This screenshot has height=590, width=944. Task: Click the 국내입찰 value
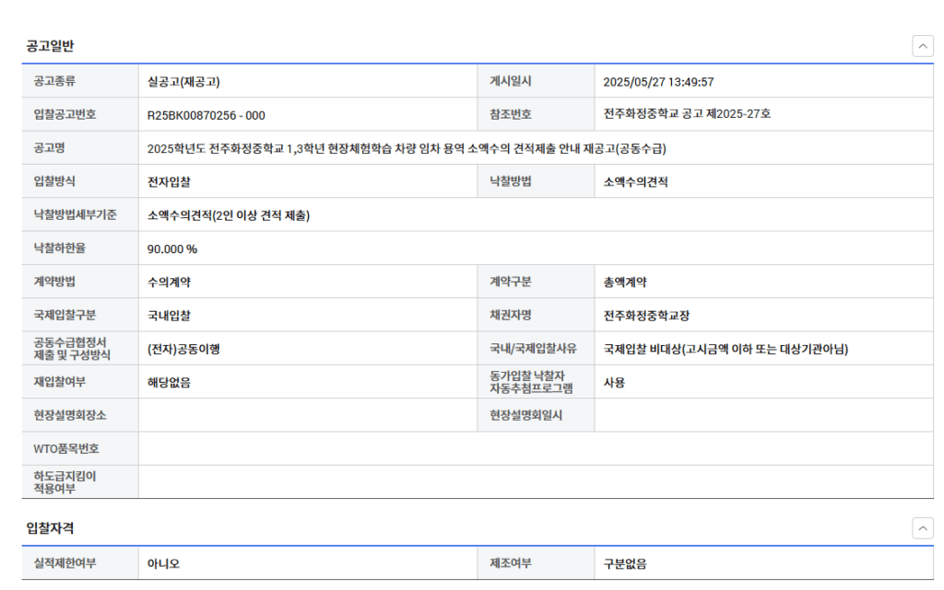(x=169, y=316)
